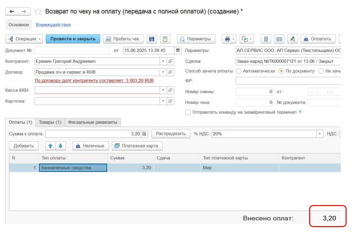Move payment row down with the down arrow
This screenshot has height=233, width=352.
(61, 146)
